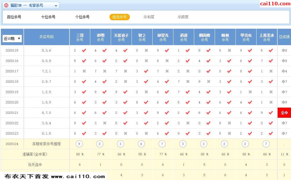This screenshot has height=180, width=291.
Task: Select the highlighted 组选杀号 tab
Action: [119, 17]
